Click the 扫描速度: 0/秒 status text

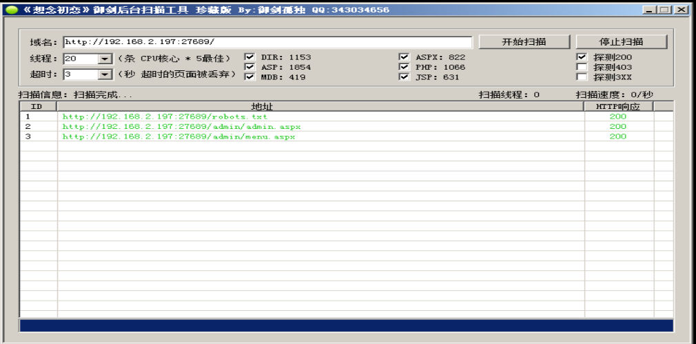tap(615, 95)
